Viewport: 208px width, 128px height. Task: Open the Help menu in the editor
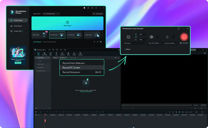(65, 50)
